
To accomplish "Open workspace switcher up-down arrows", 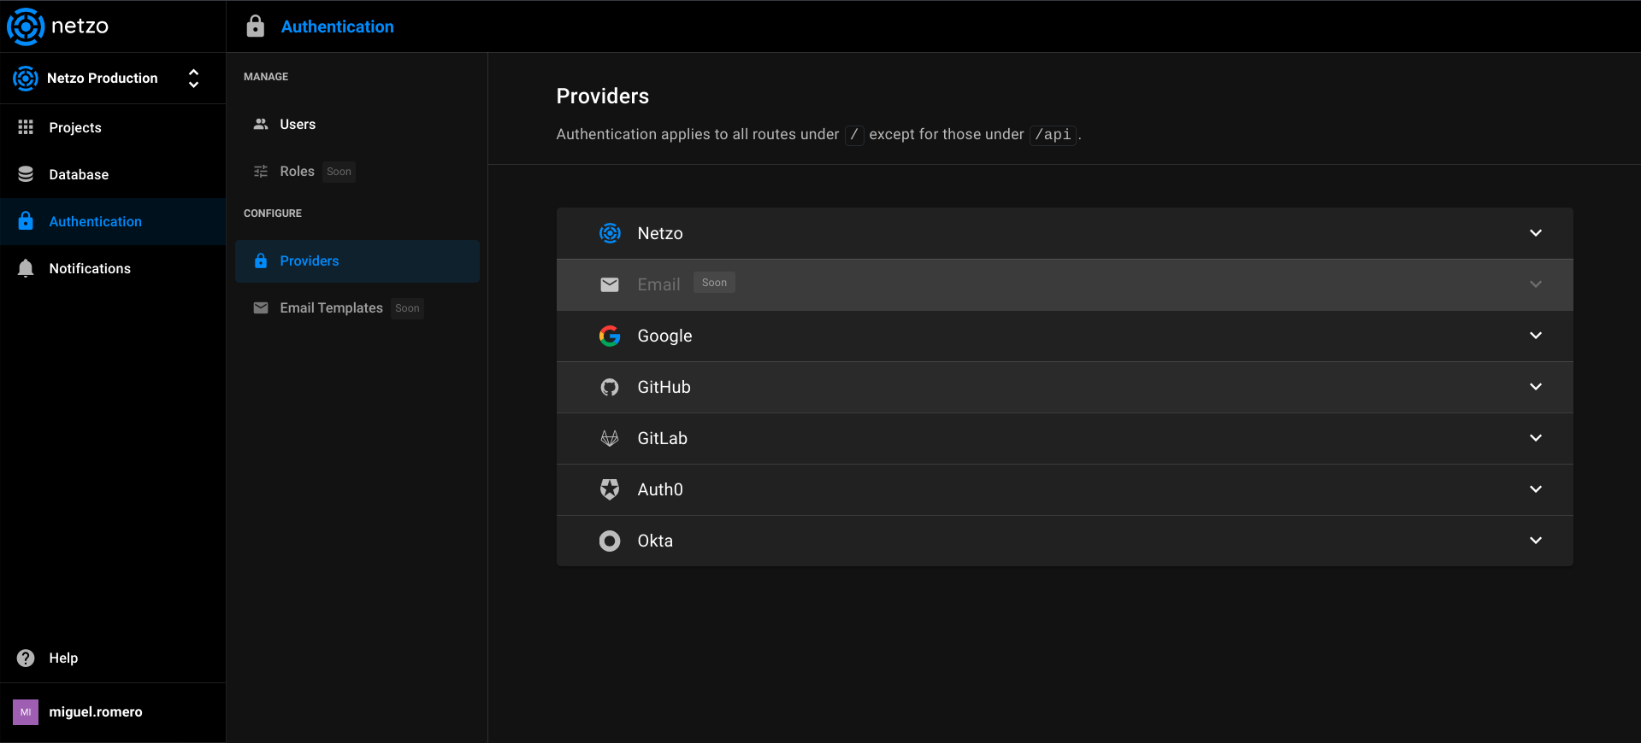I will 194,79.
